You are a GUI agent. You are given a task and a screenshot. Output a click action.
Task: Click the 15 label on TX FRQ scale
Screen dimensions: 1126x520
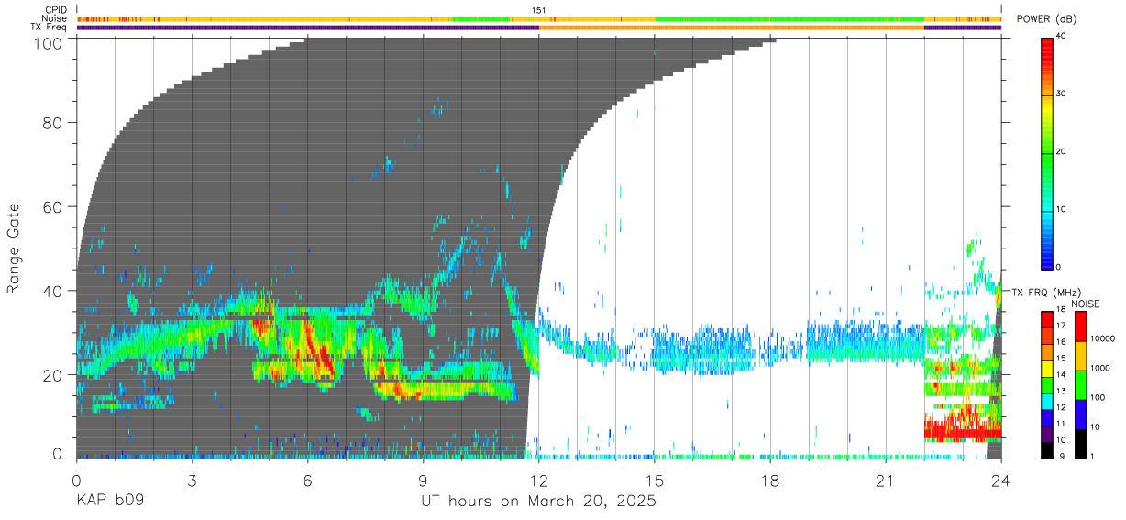coord(1059,360)
